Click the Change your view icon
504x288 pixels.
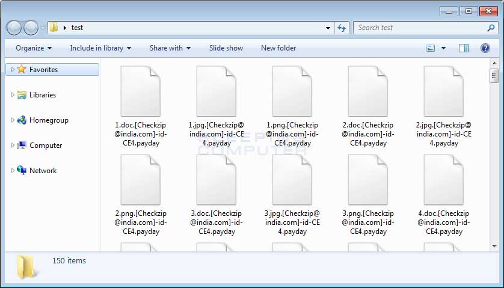[x=431, y=48]
